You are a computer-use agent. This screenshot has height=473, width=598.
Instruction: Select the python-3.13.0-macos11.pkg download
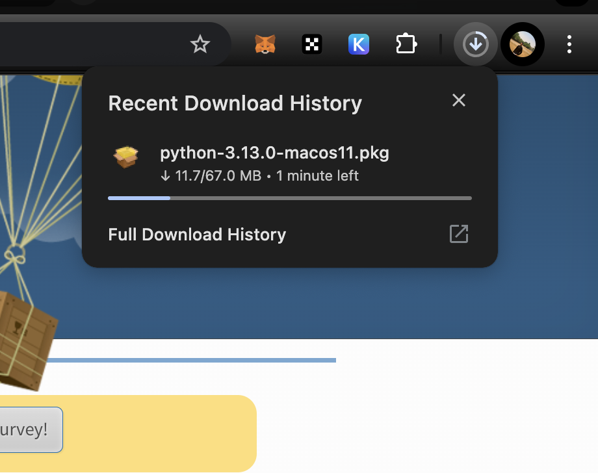(x=274, y=153)
